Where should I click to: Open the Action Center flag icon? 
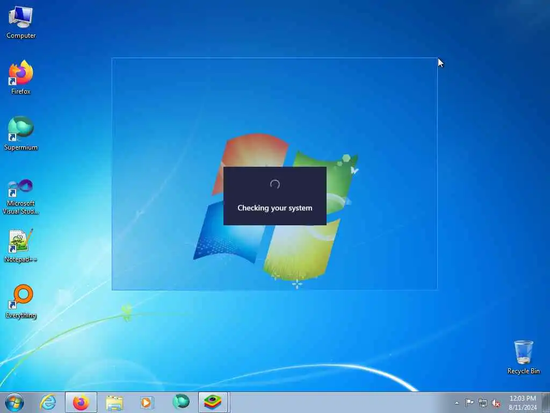469,403
